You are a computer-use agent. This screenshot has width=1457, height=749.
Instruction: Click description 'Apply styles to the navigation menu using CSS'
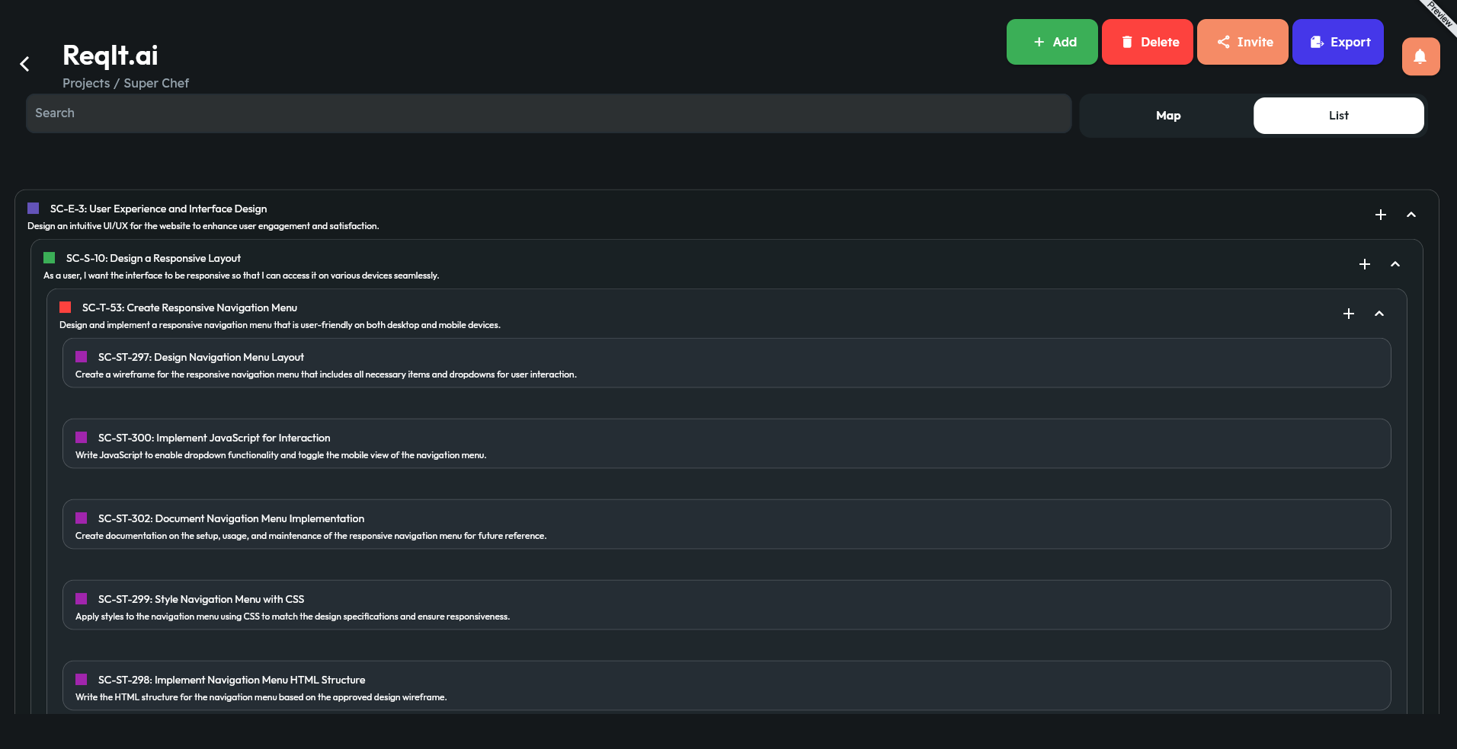293,617
